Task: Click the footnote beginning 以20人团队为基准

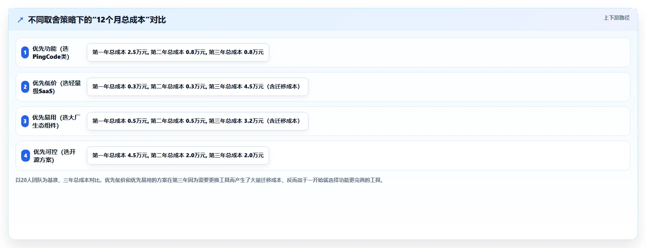Action: point(200,180)
